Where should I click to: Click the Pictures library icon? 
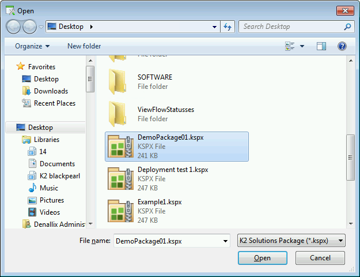[x=32, y=200]
